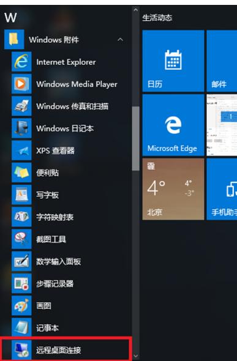Open the 北京 weather tile
This screenshot has width=237, height=361.
pos(173,189)
